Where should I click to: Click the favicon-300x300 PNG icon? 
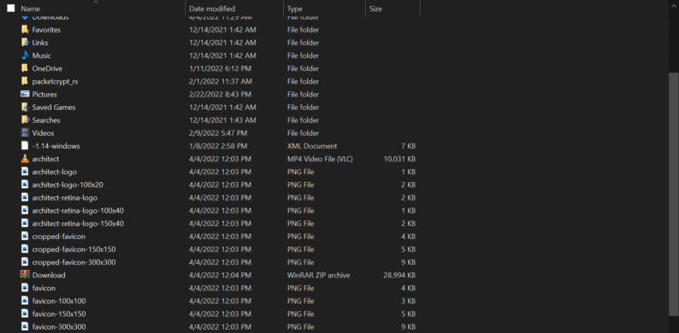[25, 327]
